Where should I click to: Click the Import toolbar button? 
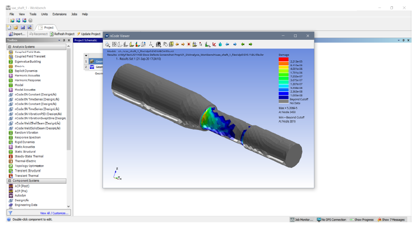(x=17, y=34)
